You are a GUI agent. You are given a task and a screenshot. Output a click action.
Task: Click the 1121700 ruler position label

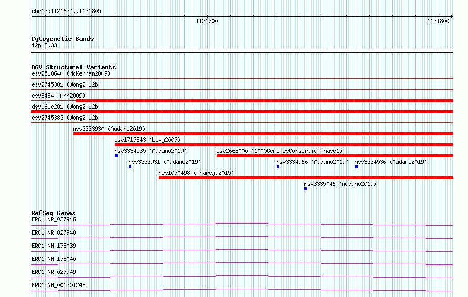click(207, 21)
